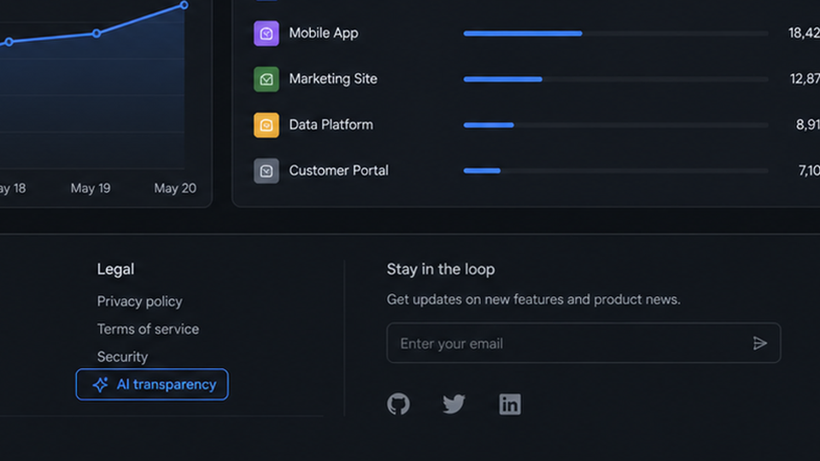Select the Data Platform label
Image resolution: width=820 pixels, height=461 pixels.
(x=331, y=125)
